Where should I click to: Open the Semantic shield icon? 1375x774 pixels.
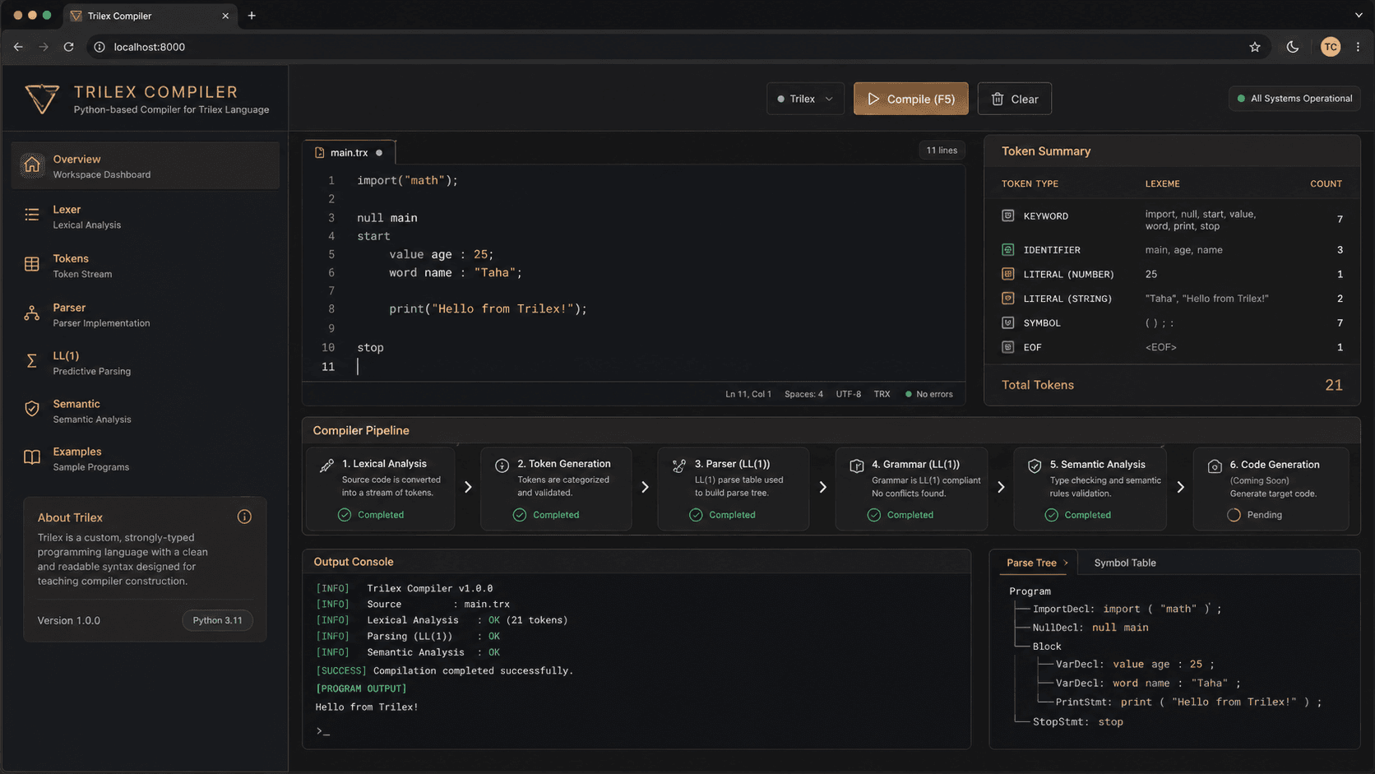click(32, 409)
